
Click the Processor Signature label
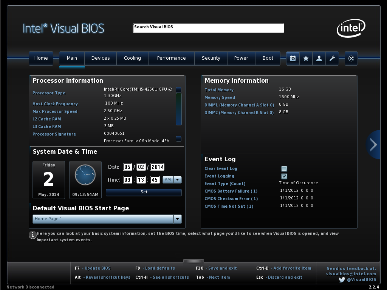tap(54, 134)
